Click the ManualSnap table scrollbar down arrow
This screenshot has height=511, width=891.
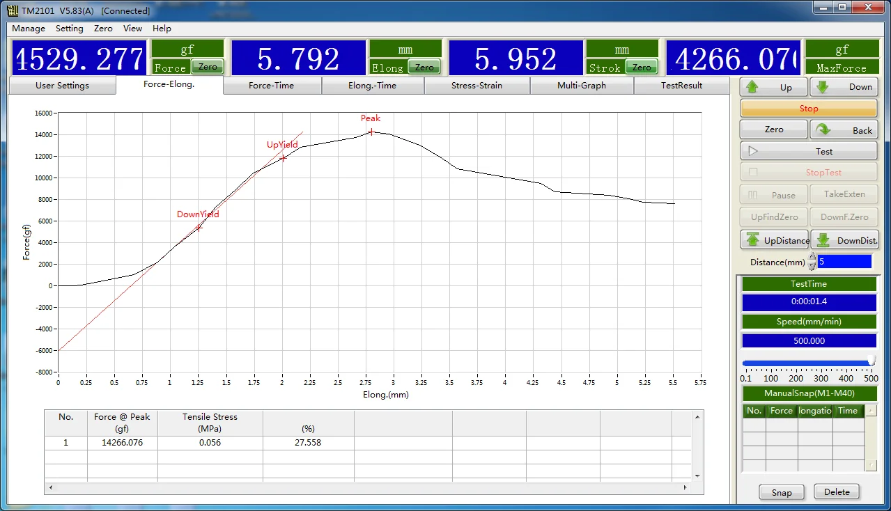click(x=870, y=465)
